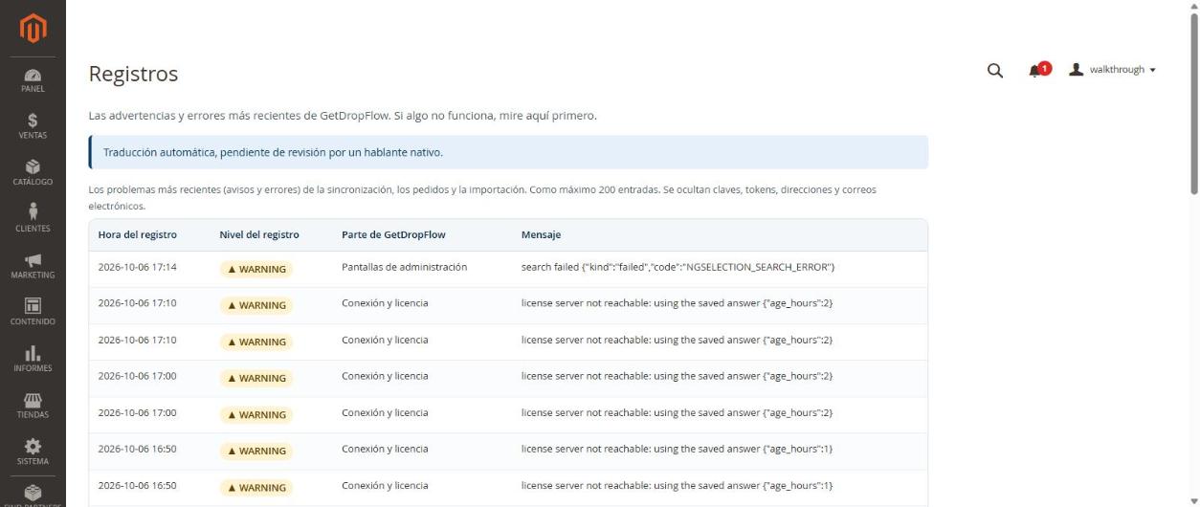Viewport: 1200px width, 507px height.
Task: Open the Informes sidebar menu
Action: 33,360
